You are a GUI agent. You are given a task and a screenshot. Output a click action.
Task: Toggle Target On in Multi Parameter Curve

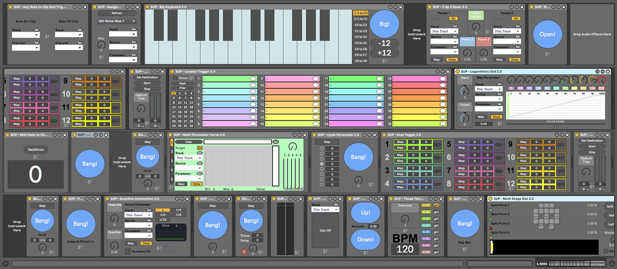coord(200,148)
